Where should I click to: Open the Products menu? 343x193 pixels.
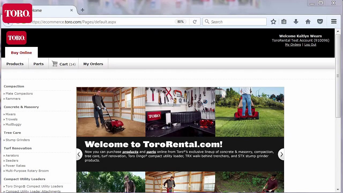(x=15, y=64)
